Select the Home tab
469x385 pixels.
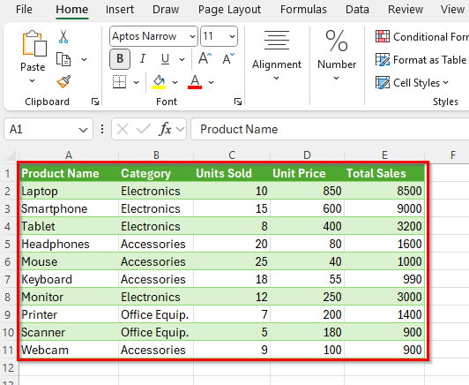72,10
